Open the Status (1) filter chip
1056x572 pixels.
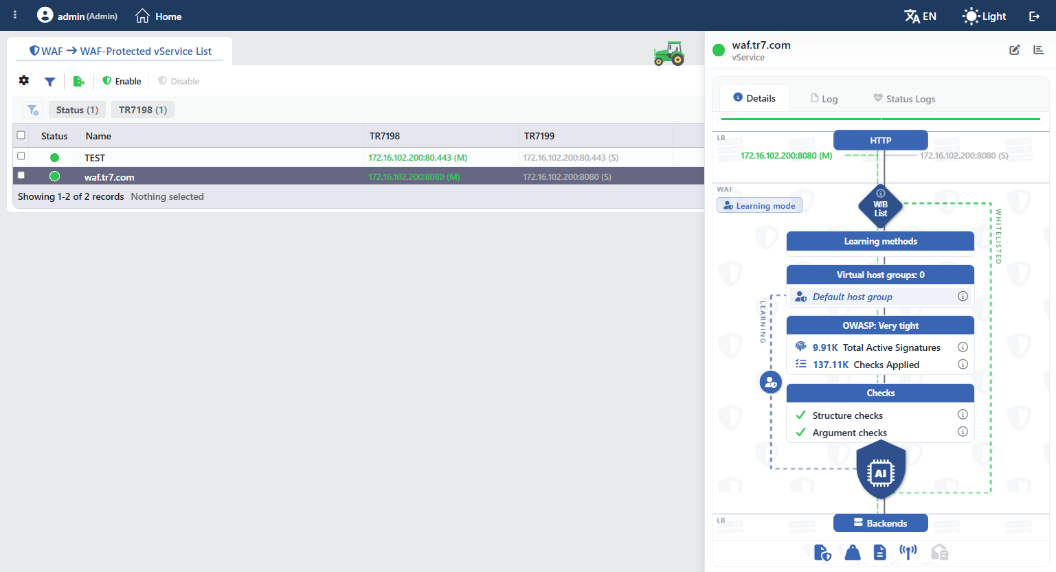coord(77,110)
